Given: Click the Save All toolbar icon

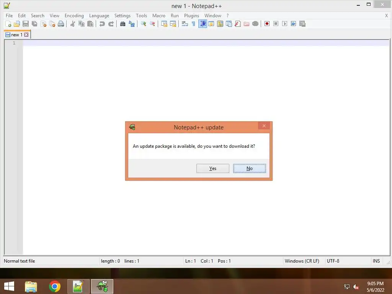Looking at the screenshot, I should click(x=34, y=24).
